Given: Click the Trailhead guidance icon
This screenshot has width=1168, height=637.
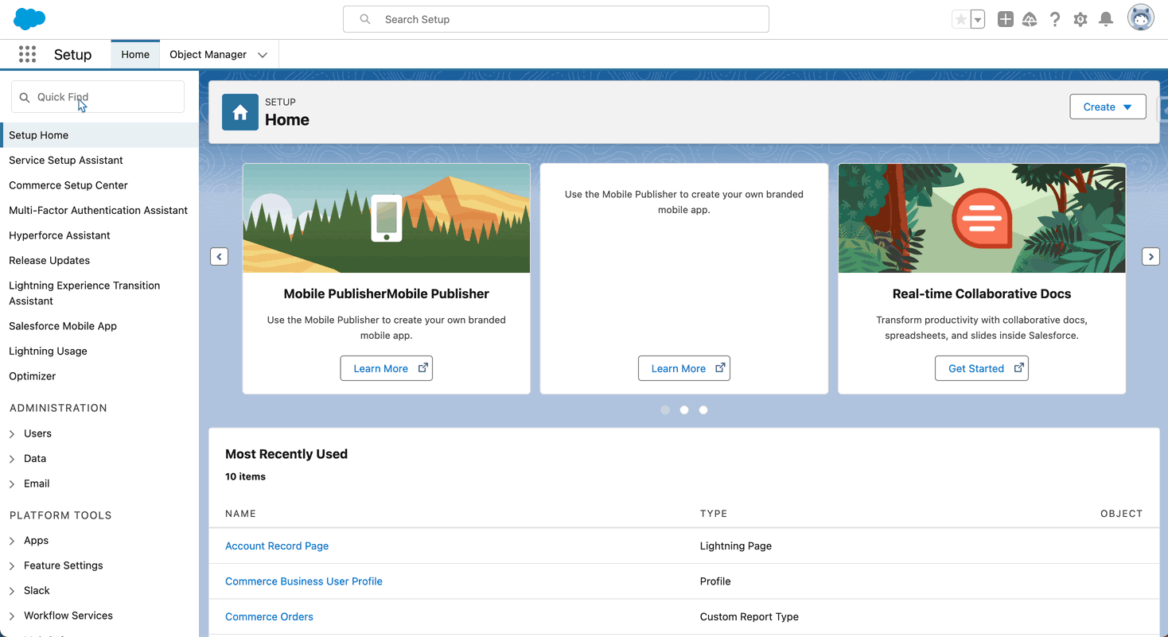Looking at the screenshot, I should pos(1030,20).
